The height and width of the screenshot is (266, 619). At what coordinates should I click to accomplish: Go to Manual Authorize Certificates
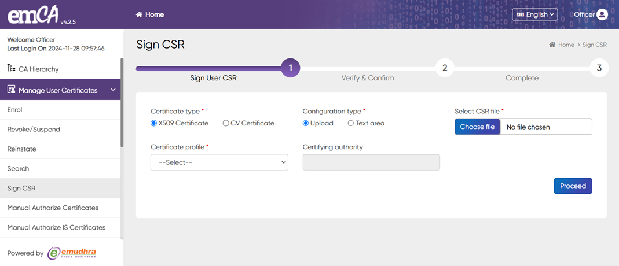(53, 208)
